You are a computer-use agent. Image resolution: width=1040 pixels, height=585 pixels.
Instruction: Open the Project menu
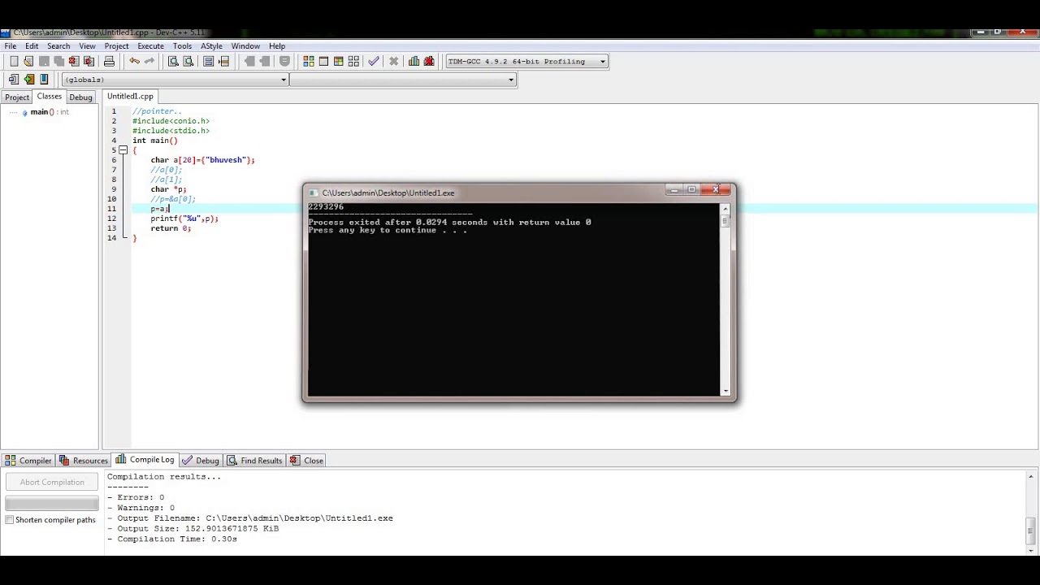(116, 46)
